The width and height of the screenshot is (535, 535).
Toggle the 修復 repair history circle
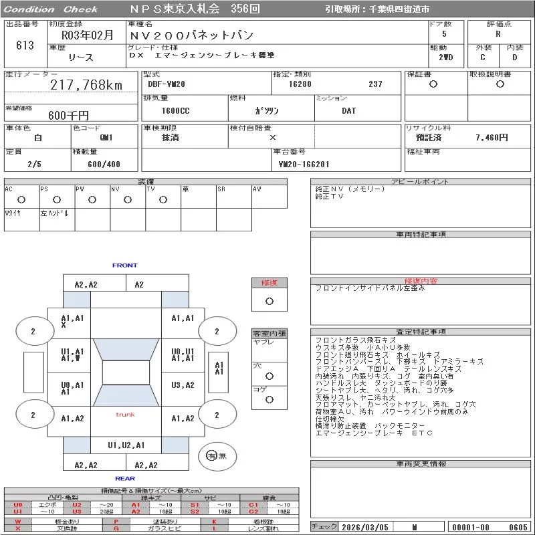click(x=269, y=301)
